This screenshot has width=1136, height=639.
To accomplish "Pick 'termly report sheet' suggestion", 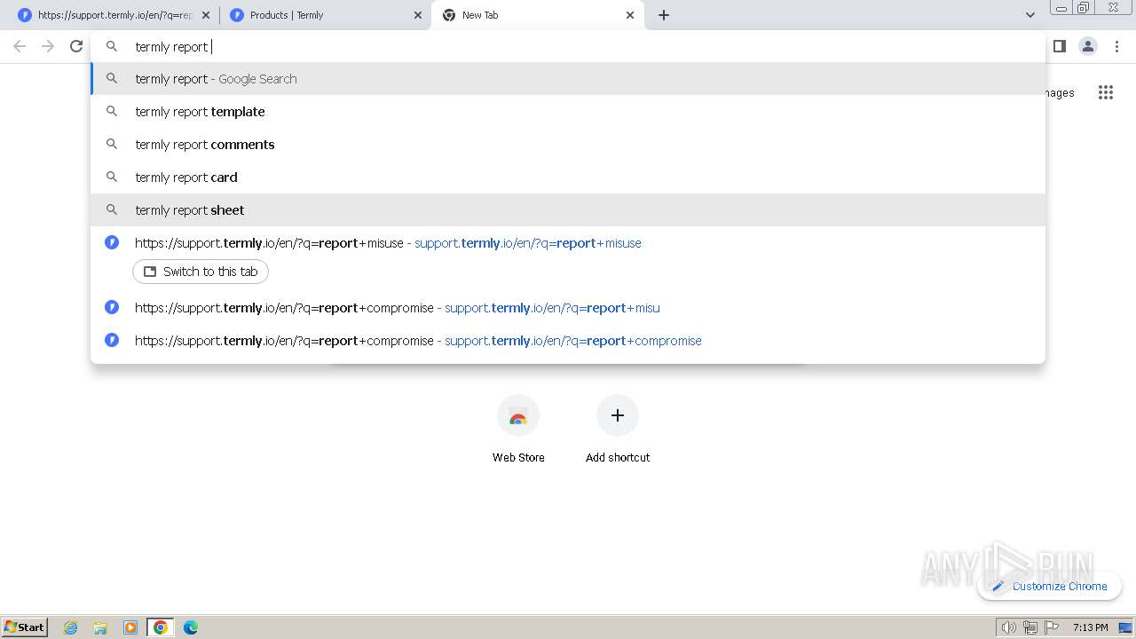I will pos(568,210).
